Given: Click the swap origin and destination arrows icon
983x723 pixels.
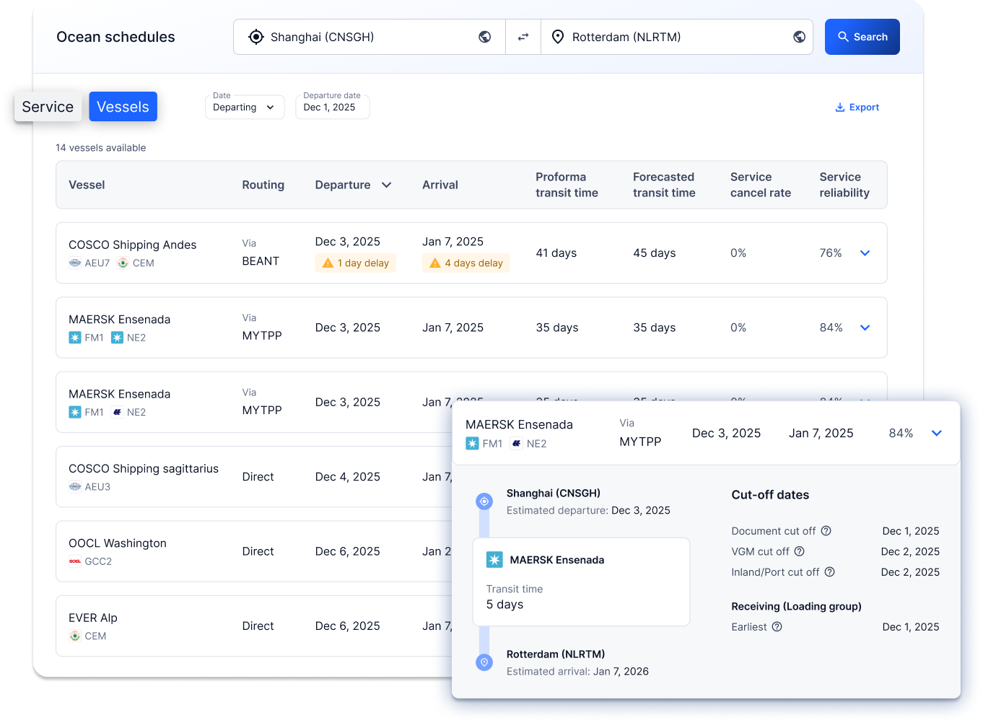Looking at the screenshot, I should [523, 37].
